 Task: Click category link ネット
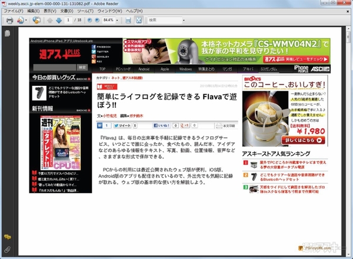click(x=115, y=78)
